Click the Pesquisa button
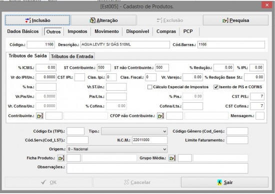 point(235,20)
